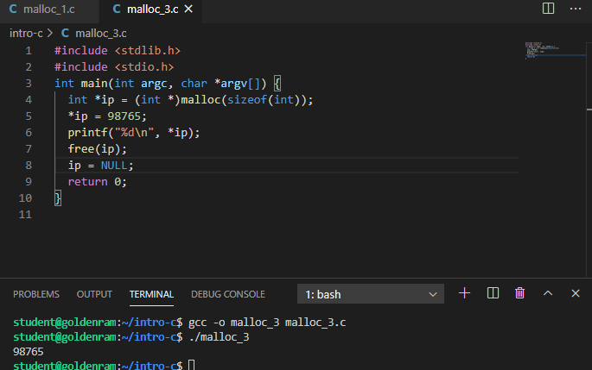The width and height of the screenshot is (592, 370).
Task: Click the 'printf' call on line 6
Action: tap(87, 133)
